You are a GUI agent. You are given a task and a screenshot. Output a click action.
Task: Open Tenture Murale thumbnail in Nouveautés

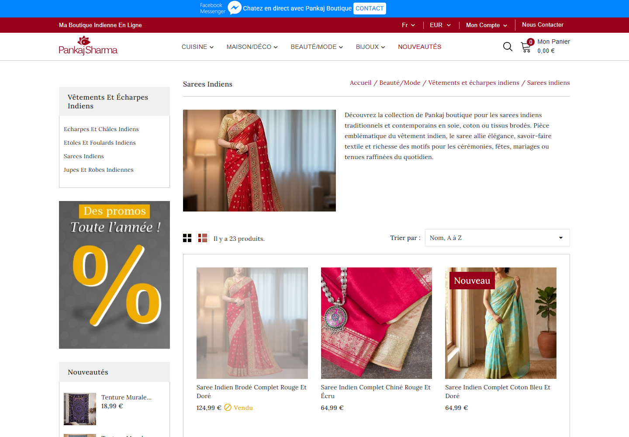point(80,409)
